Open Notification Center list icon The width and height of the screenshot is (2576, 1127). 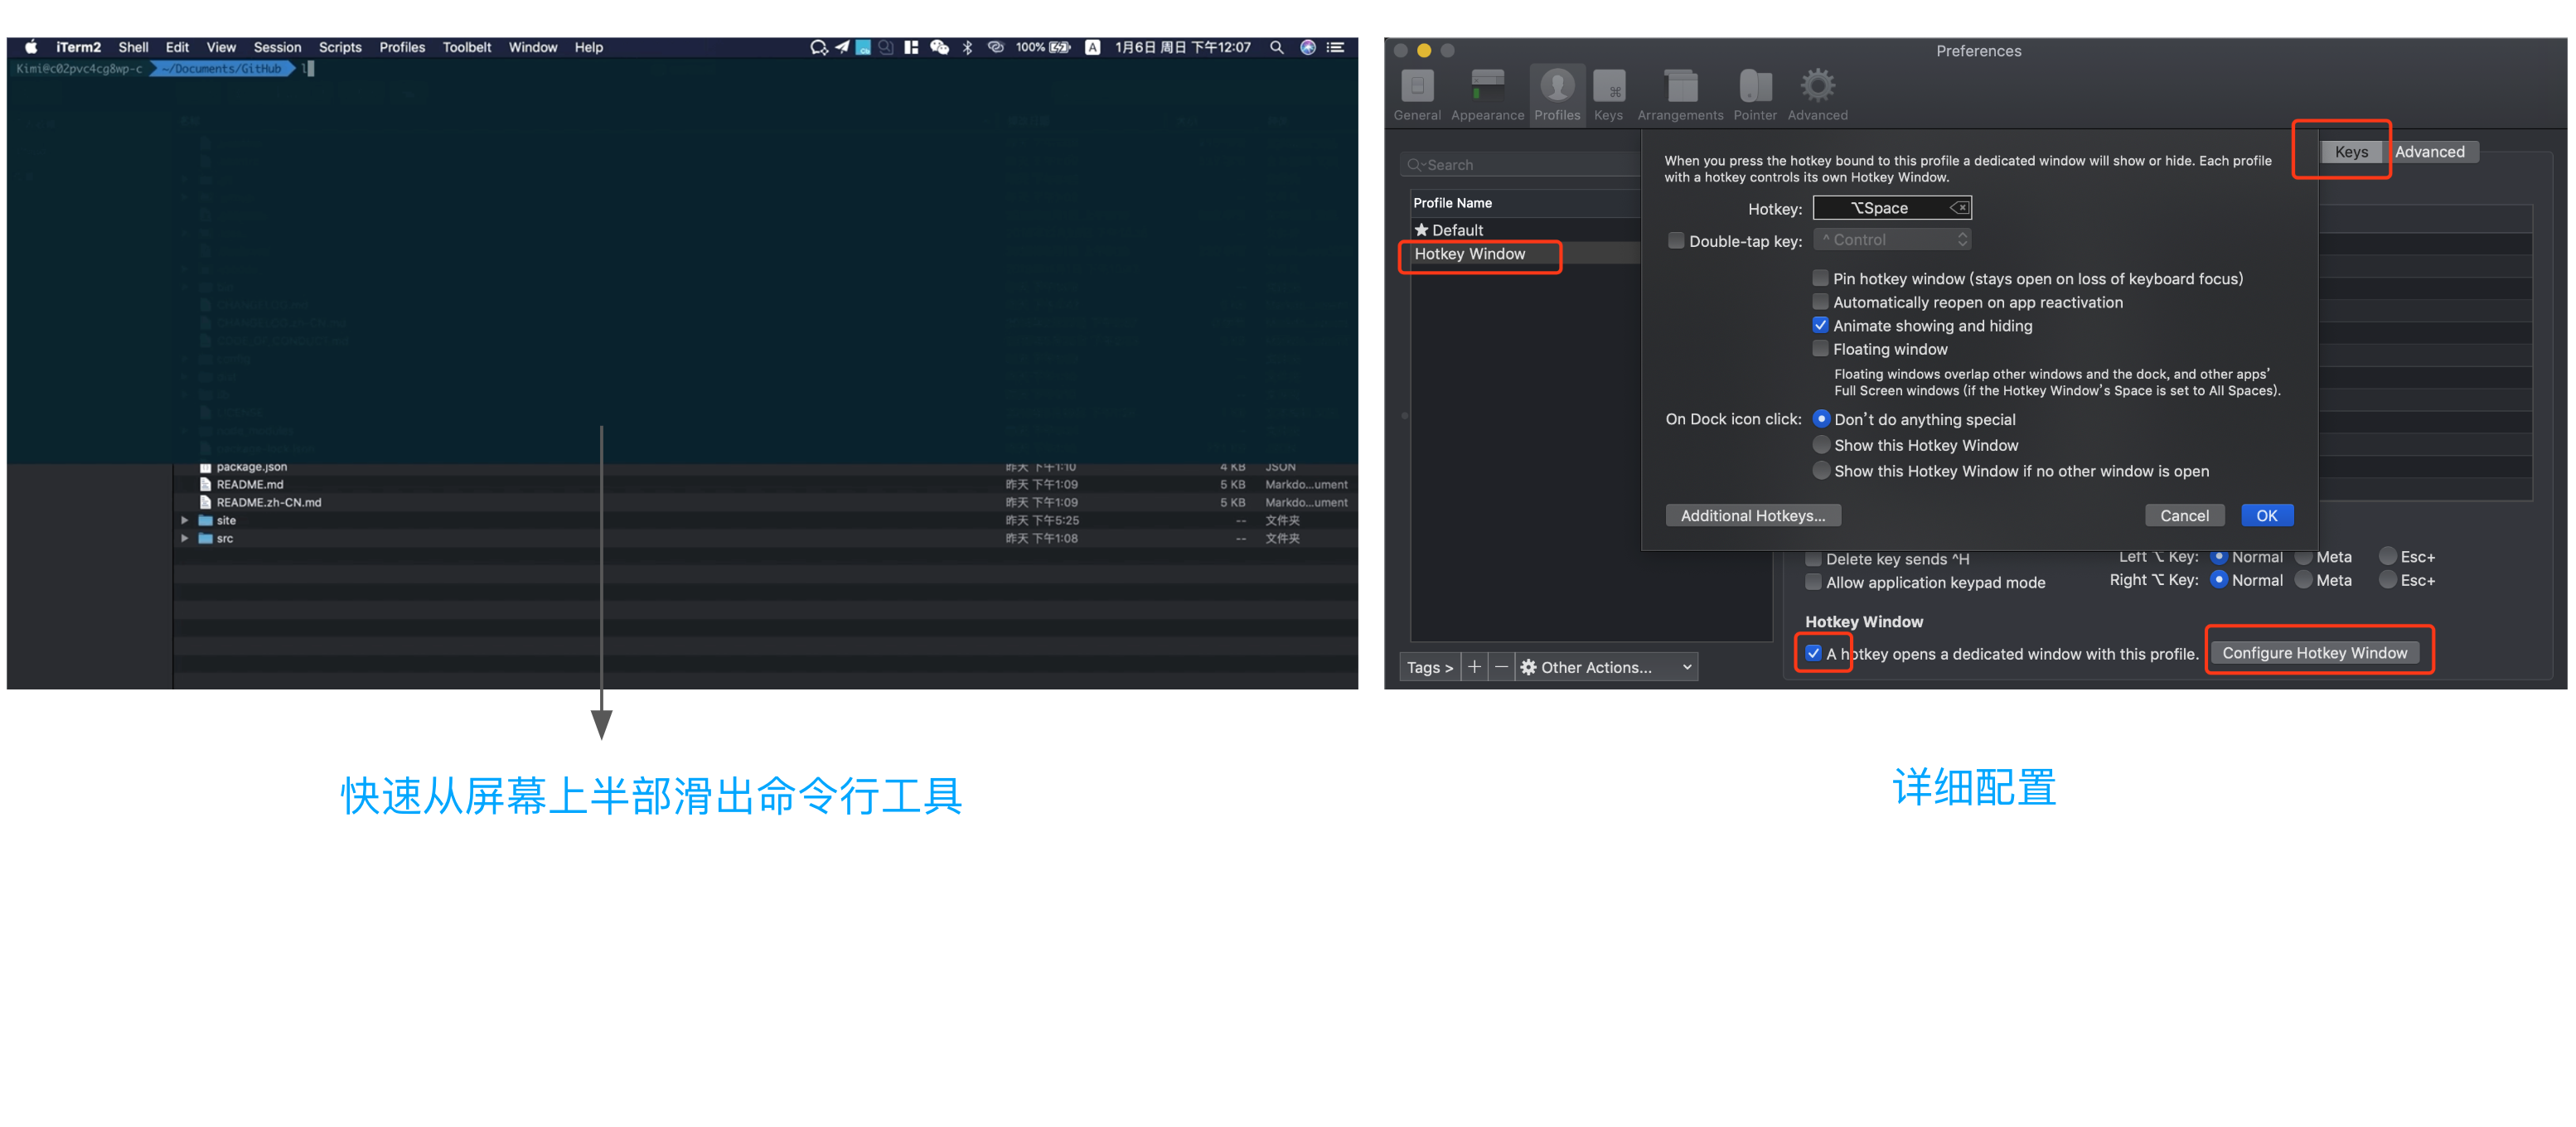[x=1335, y=47]
